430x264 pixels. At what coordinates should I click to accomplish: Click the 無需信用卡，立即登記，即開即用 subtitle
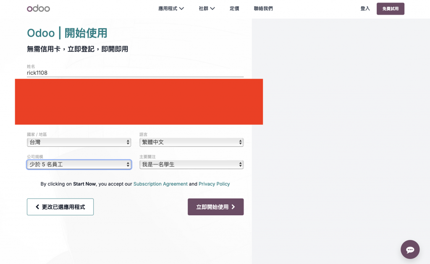(x=77, y=49)
